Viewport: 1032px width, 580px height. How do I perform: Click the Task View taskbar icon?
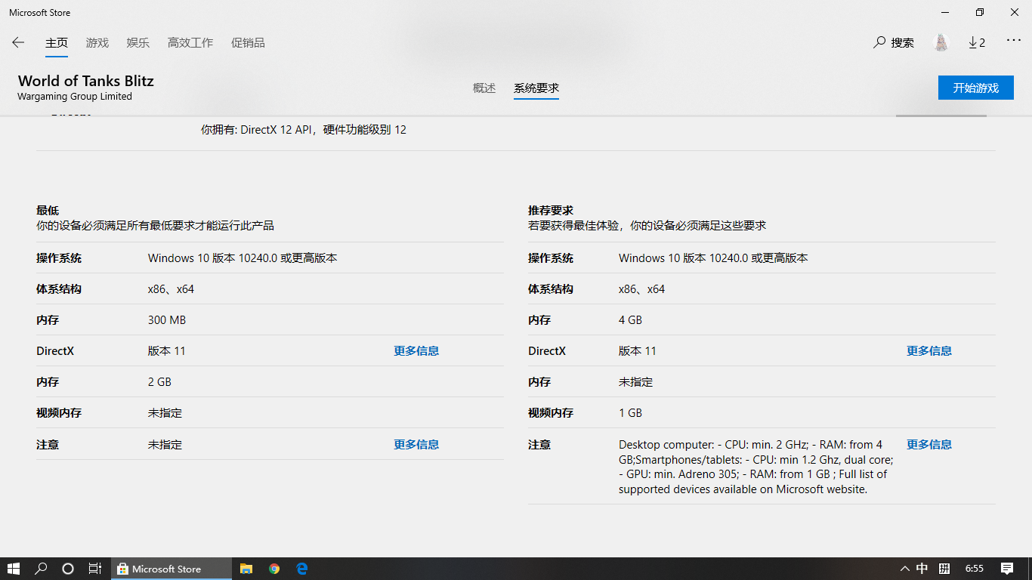click(x=94, y=569)
